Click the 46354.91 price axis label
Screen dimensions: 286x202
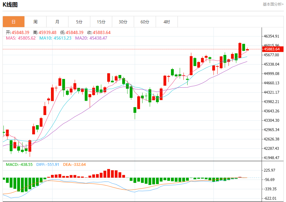click(271, 36)
